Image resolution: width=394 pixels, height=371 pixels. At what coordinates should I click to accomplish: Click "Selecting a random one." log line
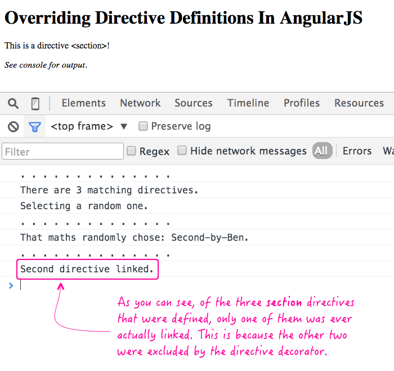84,206
